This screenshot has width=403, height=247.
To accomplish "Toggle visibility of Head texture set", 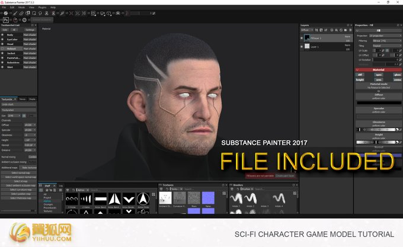I will tap(2, 44).
